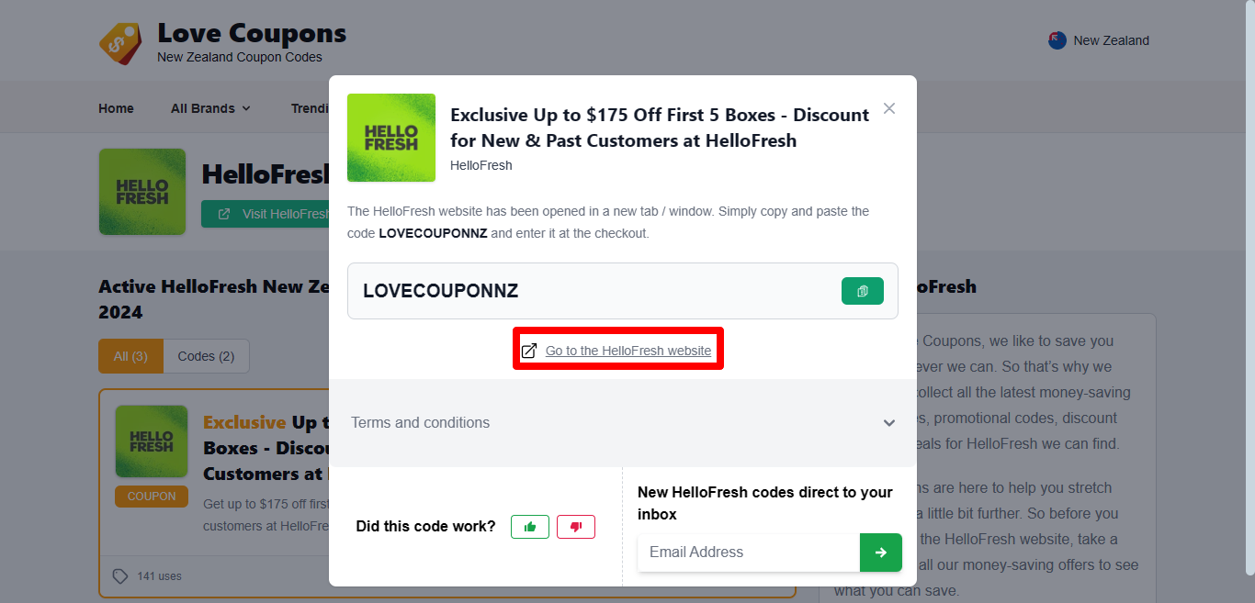Image resolution: width=1255 pixels, height=603 pixels.
Task: Click the thumbs down icon for code feedback
Action: 576,527
